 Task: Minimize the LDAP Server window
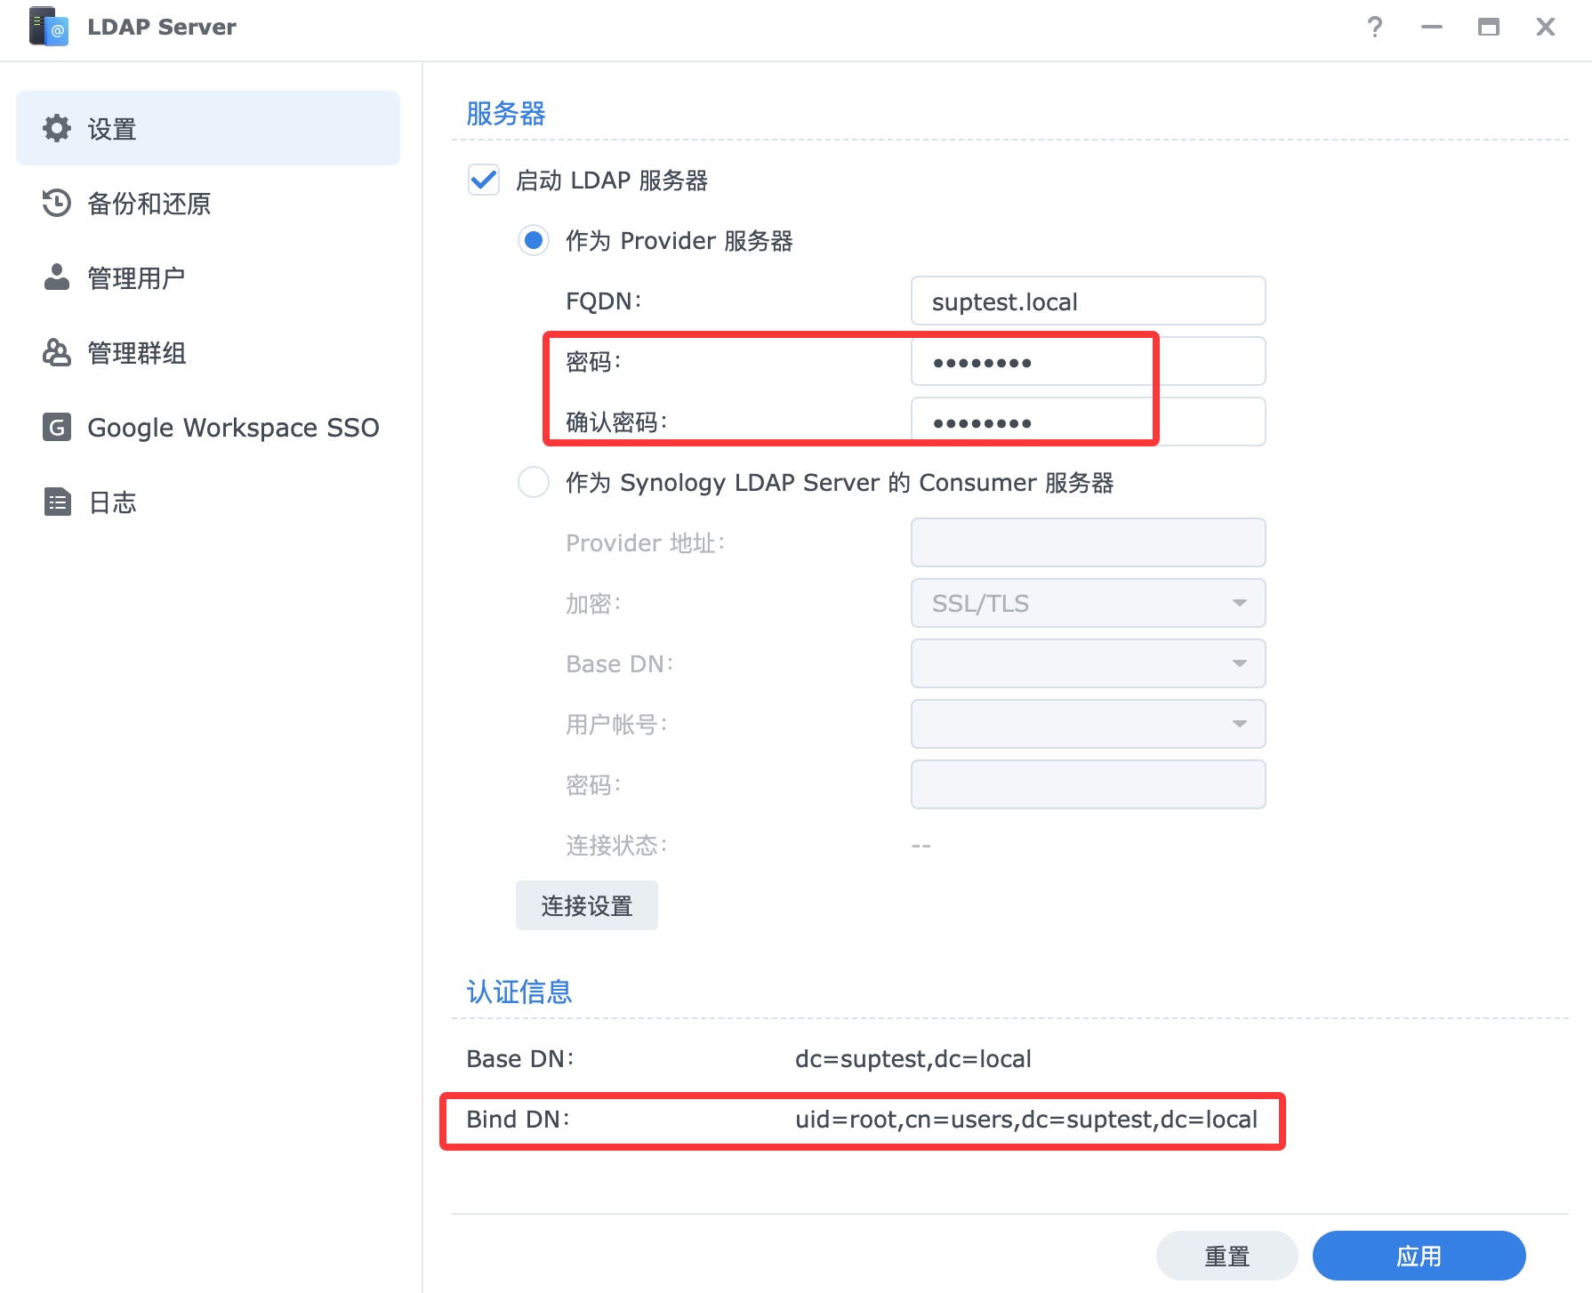(1432, 27)
